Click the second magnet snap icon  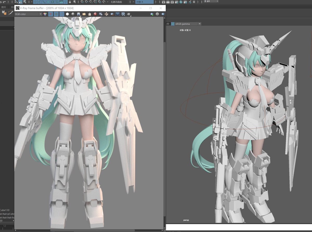87,2
